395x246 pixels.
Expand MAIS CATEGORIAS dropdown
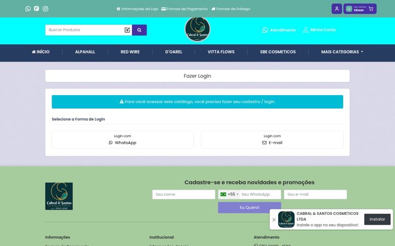click(x=342, y=52)
